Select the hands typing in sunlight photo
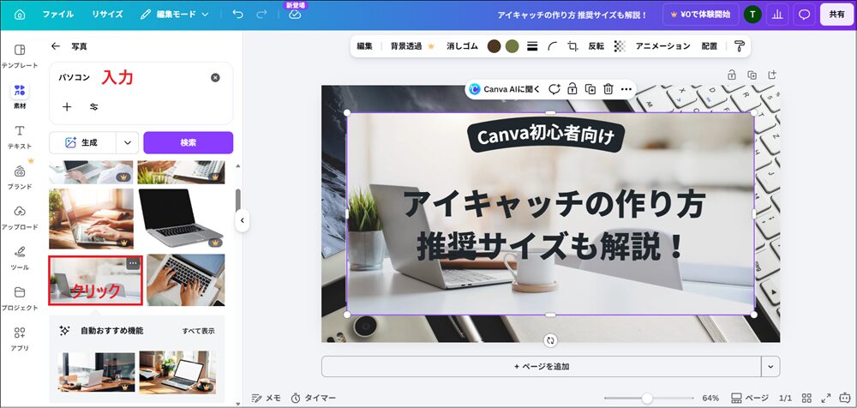Image resolution: width=857 pixels, height=408 pixels. (x=92, y=219)
